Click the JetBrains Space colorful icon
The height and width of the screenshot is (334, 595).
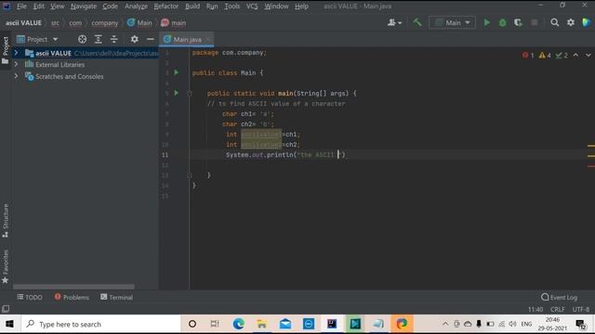587,22
